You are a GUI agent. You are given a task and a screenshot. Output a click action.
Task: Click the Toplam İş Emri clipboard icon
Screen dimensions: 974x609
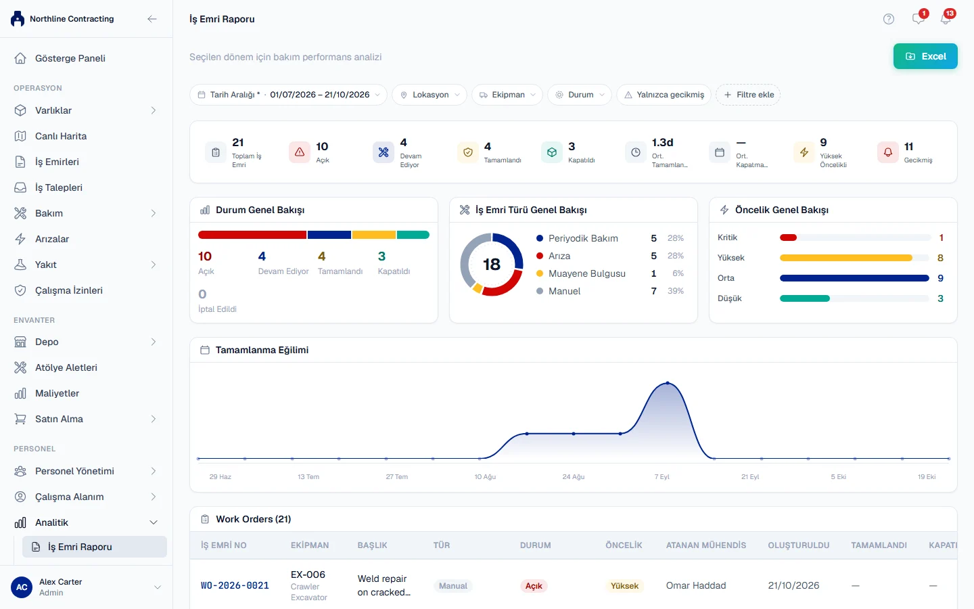[x=216, y=152]
